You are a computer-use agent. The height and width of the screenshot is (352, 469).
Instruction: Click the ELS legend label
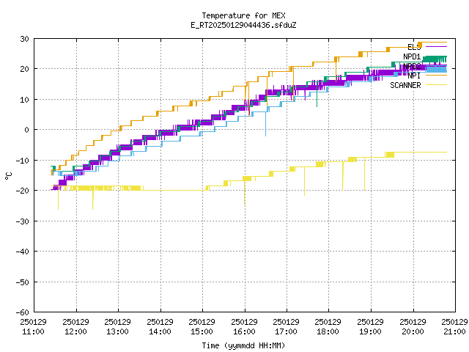pyautogui.click(x=414, y=47)
